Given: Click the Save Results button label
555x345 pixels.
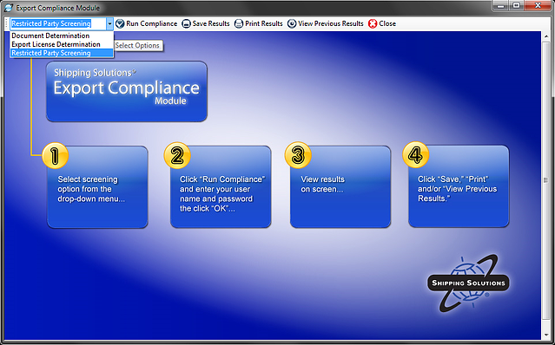Looking at the screenshot, I should (211, 23).
